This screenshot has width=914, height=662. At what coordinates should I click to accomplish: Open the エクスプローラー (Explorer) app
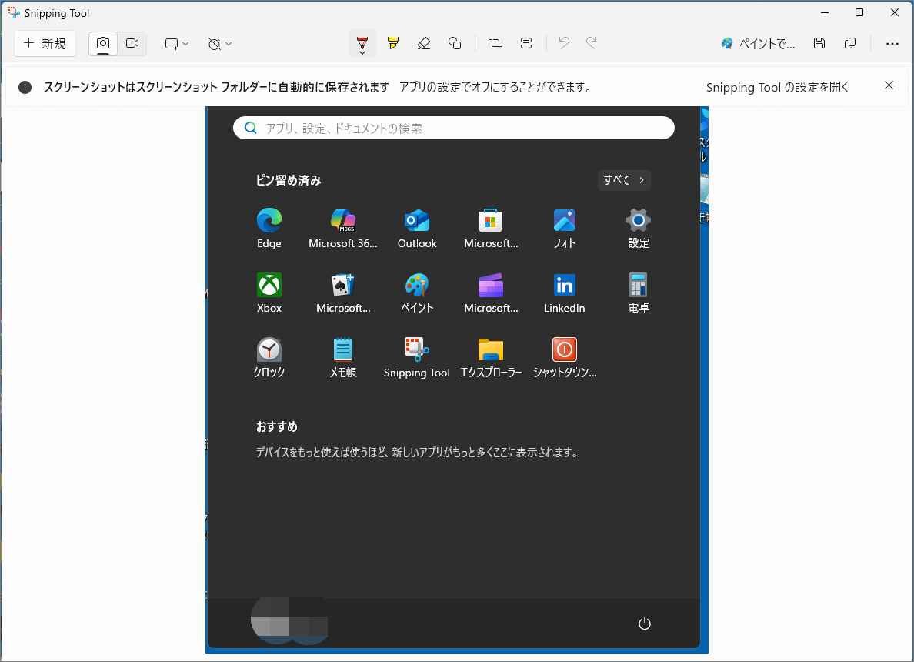491,358
